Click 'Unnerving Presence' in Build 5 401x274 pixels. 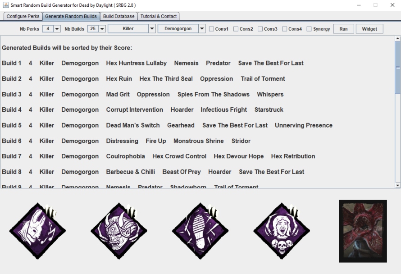304,125
